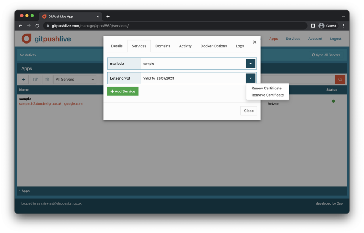The height and width of the screenshot is (233, 364).
Task: Click the sample app name
Action: (25, 99)
